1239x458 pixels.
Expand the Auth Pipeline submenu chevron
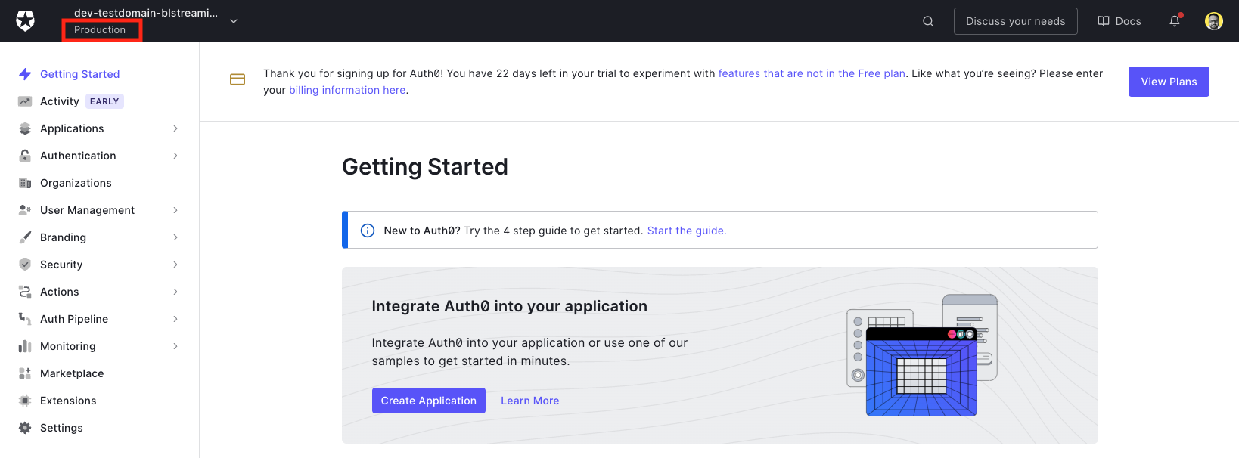pos(175,319)
